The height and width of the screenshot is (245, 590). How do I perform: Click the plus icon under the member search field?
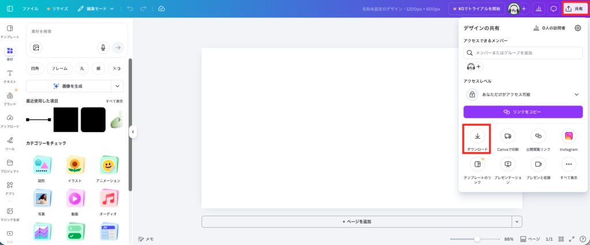point(479,67)
